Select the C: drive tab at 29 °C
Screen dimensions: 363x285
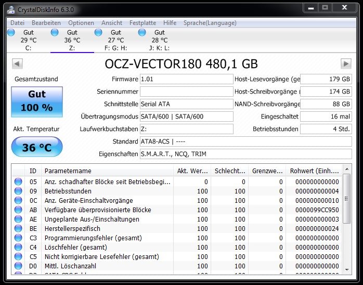click(29, 40)
